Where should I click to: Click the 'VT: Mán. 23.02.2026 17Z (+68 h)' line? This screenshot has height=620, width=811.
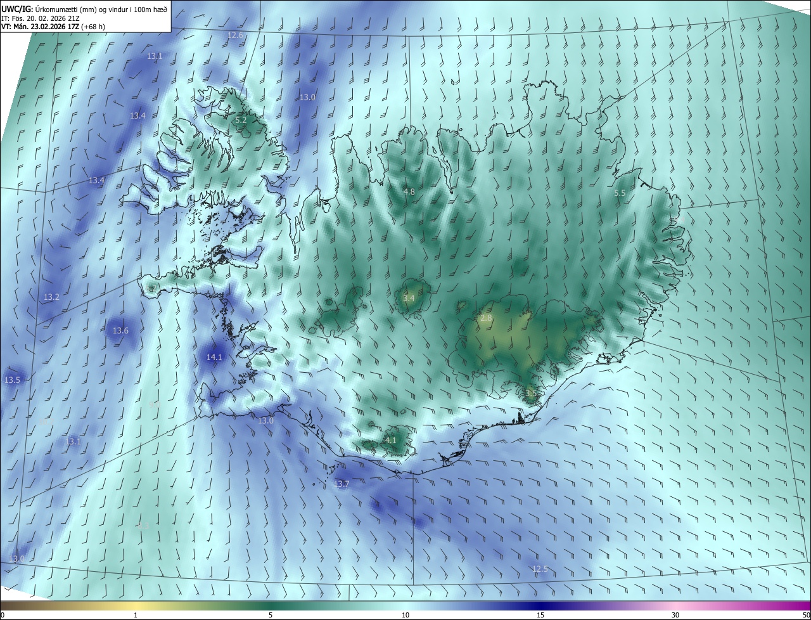[x=53, y=27]
